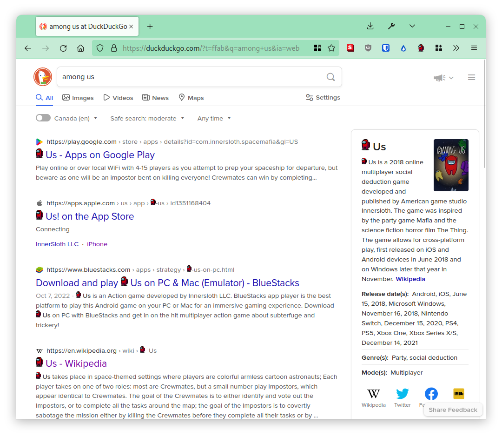Open DuckDuckGo hamburger side menu
Image resolution: width=502 pixels, height=437 pixels.
[x=471, y=77]
